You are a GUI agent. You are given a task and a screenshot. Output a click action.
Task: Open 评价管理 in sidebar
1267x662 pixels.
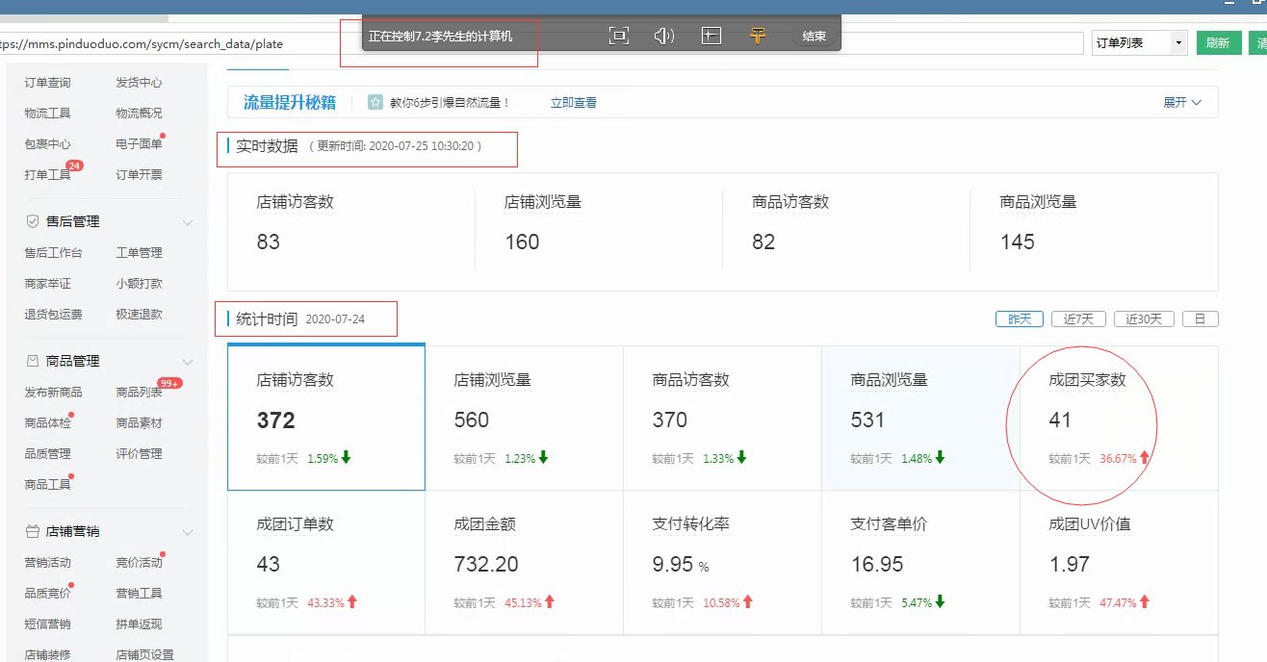tap(139, 454)
